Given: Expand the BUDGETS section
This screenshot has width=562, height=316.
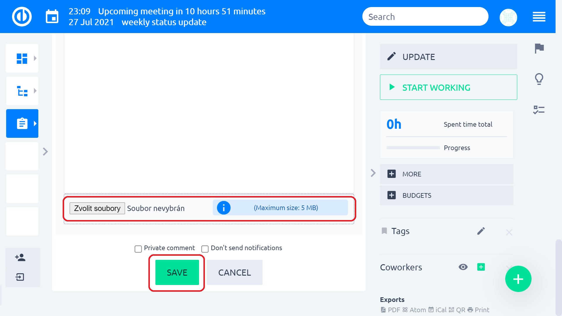Looking at the screenshot, I should [x=417, y=195].
